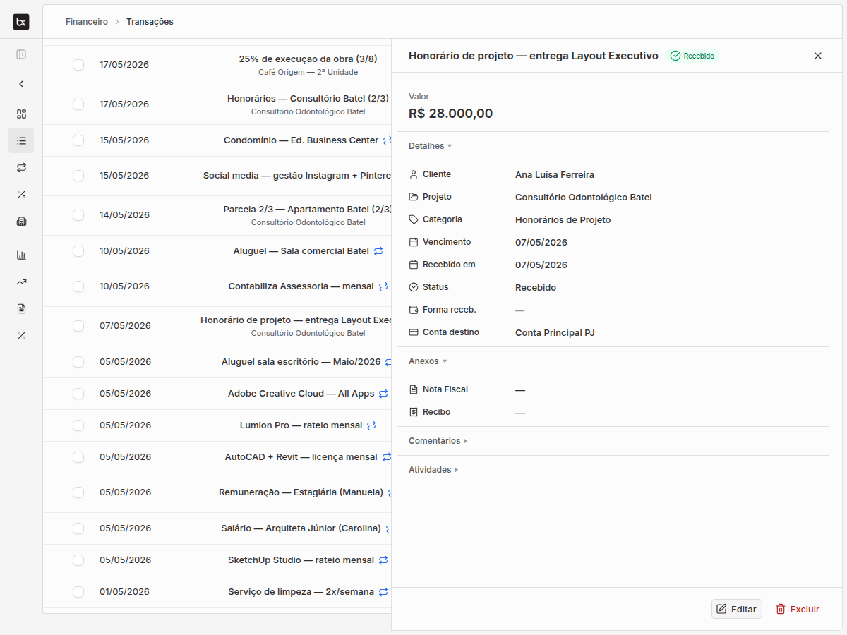This screenshot has height=635, width=847.
Task: Open client Ana Luísa Ferreira
Action: (555, 175)
